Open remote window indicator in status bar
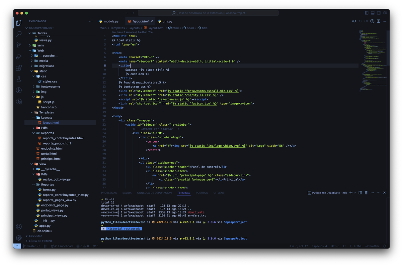The height and width of the screenshot is (266, 403). 17,246
